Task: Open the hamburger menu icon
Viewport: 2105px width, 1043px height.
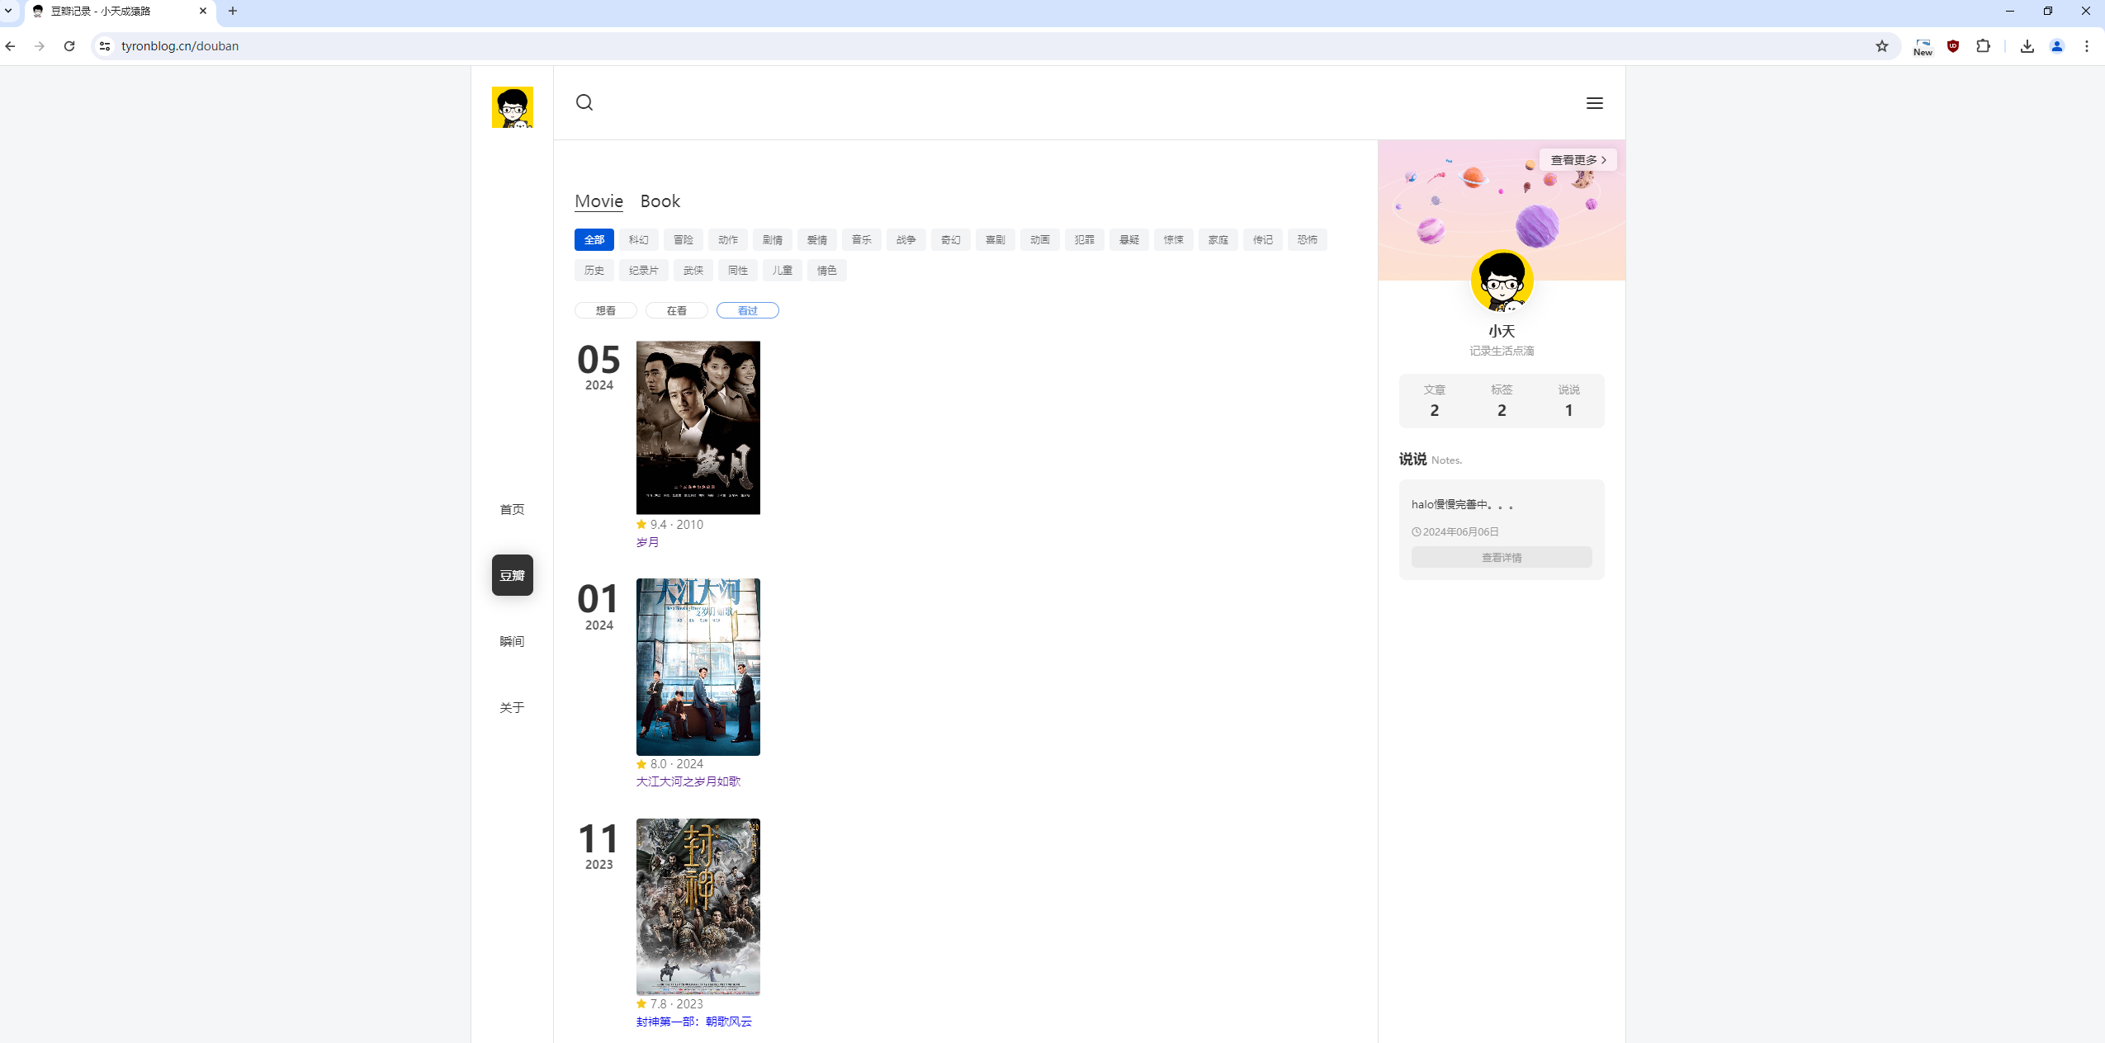Action: [1594, 103]
